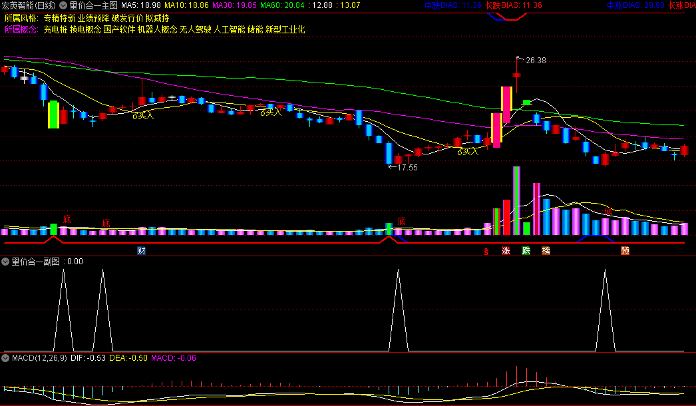Viewport: 696px width, 406px height.
Task: Click the MACD: -0.06 value
Action: [174, 358]
